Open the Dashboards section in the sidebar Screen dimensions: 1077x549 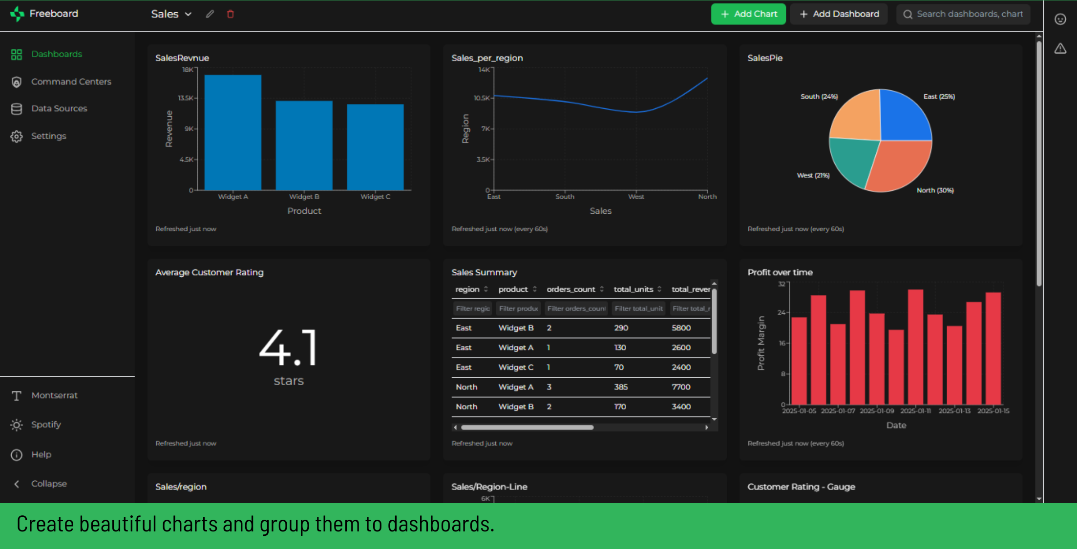point(57,54)
